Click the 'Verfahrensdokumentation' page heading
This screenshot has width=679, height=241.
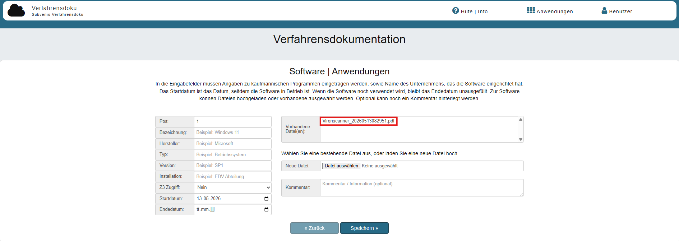tap(339, 39)
